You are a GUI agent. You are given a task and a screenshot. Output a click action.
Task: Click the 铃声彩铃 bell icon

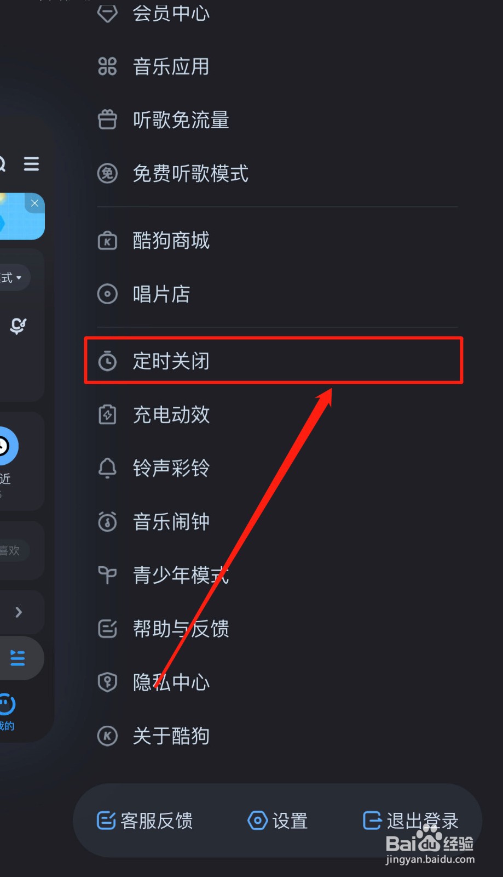(107, 468)
